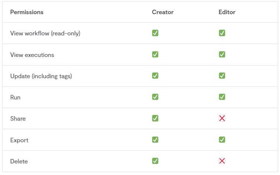Click Editor checkmark in View executions row
Image resolution: width=280 pixels, height=175 pixels.
pyautogui.click(x=222, y=54)
